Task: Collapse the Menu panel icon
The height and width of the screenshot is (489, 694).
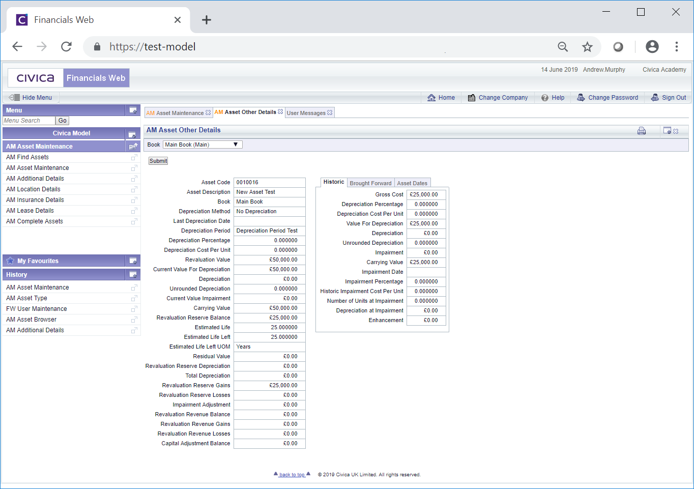Action: [x=133, y=110]
